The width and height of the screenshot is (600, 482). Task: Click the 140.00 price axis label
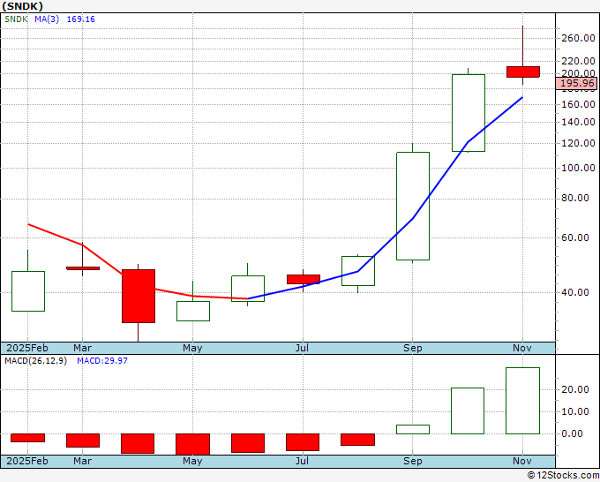coord(578,122)
